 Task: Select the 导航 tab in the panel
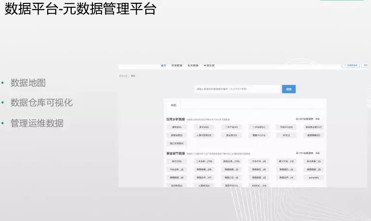(x=173, y=105)
